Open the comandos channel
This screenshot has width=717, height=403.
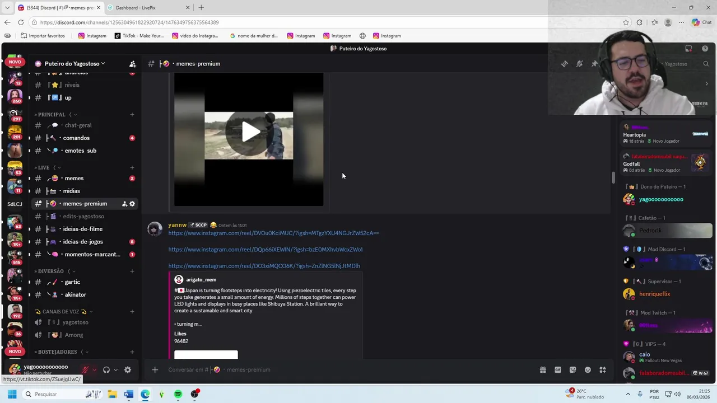pos(76,138)
